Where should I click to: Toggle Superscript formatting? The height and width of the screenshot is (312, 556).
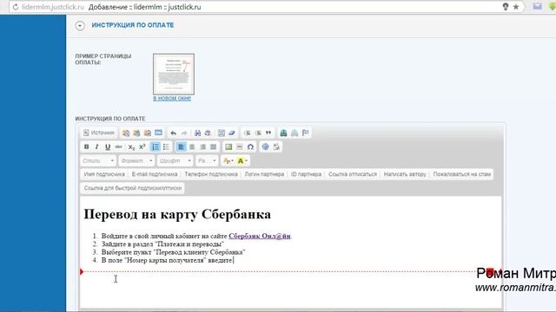tap(142, 146)
